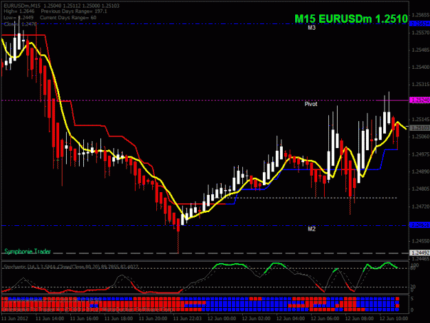Click the blue M2 price tag on axis
The height and width of the screenshot is (323, 430).
(x=420, y=225)
